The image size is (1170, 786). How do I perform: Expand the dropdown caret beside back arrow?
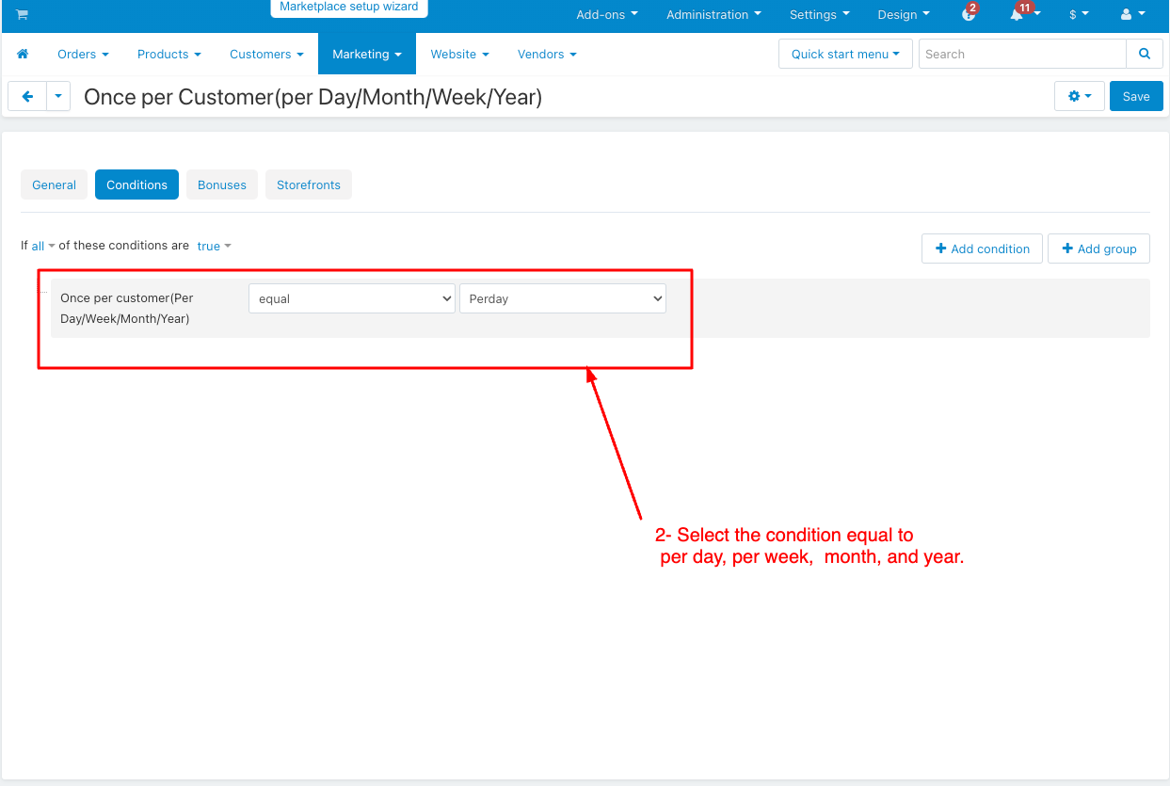[58, 96]
